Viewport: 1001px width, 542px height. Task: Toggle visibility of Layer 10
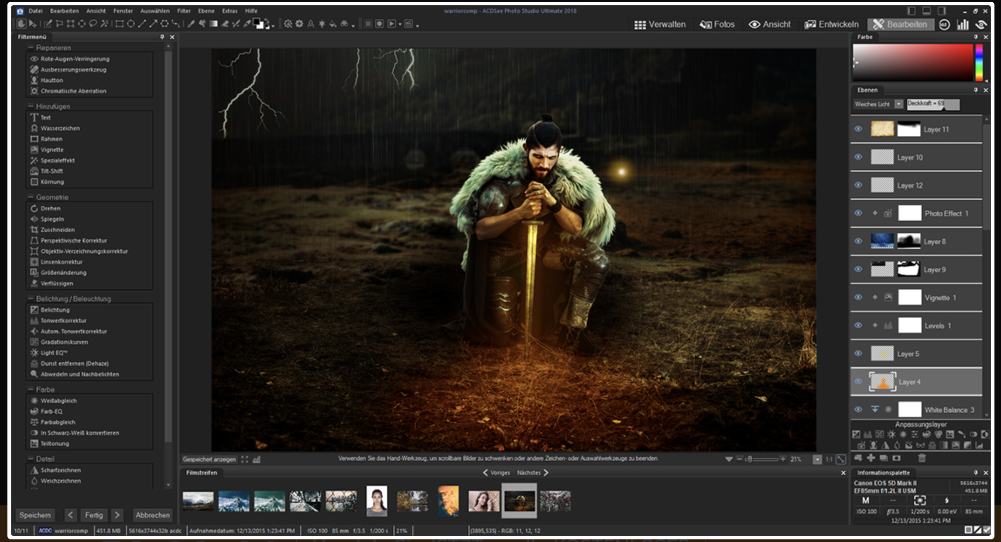pyautogui.click(x=858, y=157)
